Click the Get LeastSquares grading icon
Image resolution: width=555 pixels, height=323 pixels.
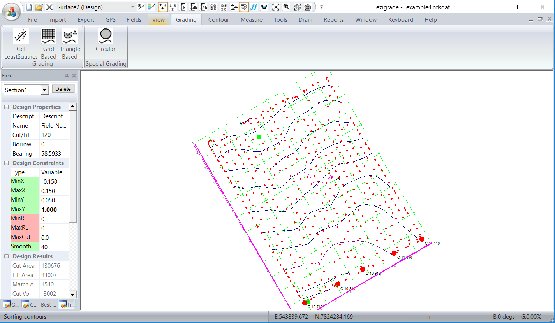coord(21,36)
